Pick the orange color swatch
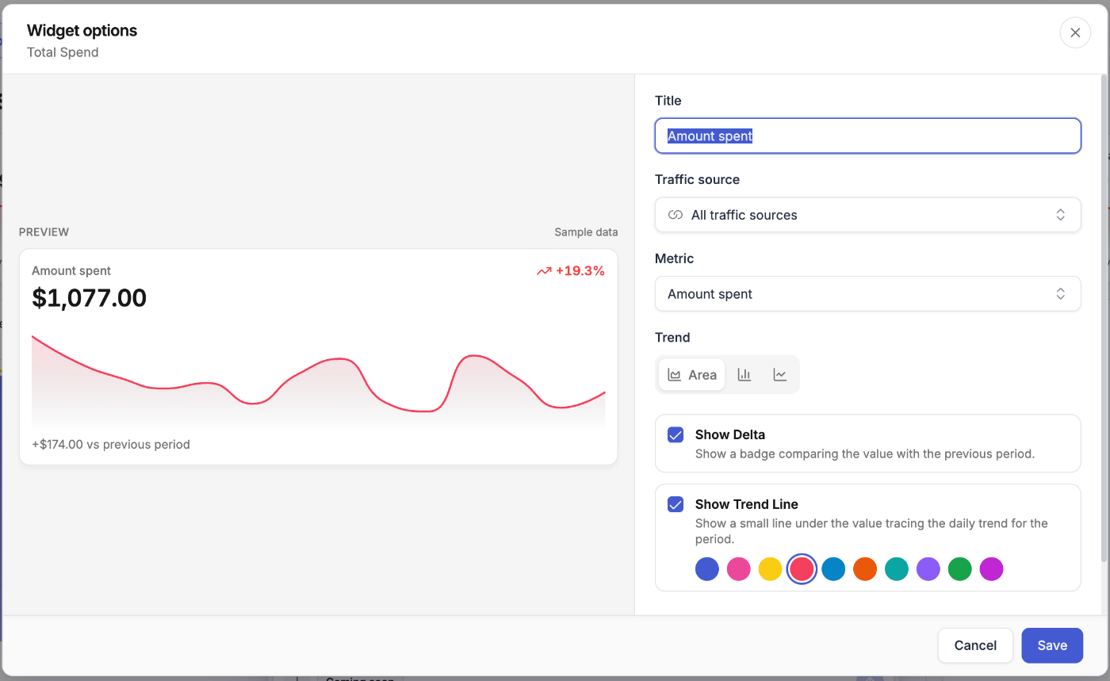 point(865,569)
